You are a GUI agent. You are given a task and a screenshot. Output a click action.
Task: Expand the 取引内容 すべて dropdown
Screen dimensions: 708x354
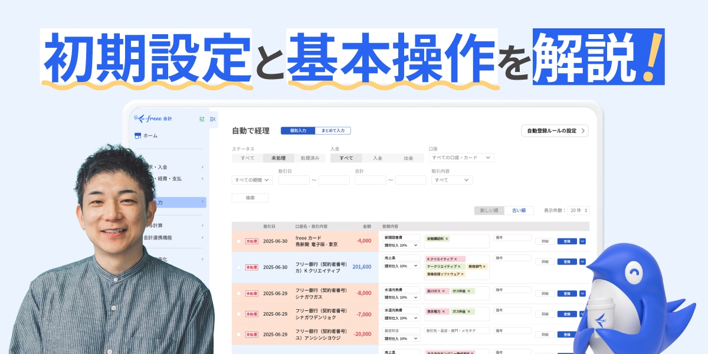click(x=452, y=180)
